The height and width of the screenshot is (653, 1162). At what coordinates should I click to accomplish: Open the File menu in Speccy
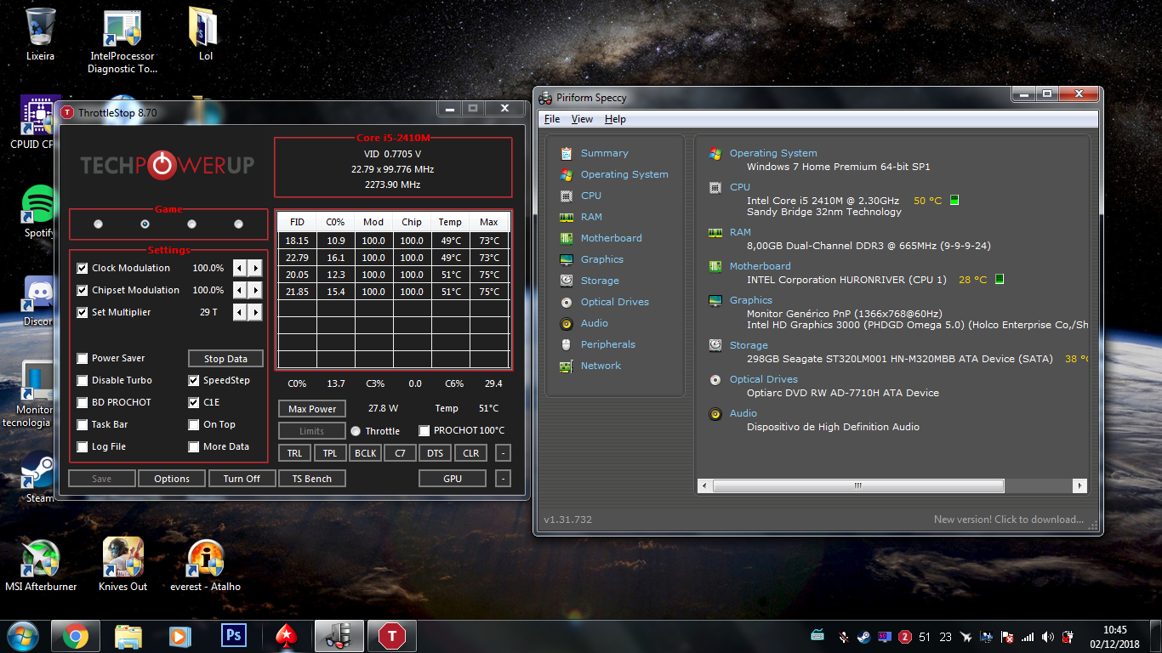pyautogui.click(x=552, y=119)
